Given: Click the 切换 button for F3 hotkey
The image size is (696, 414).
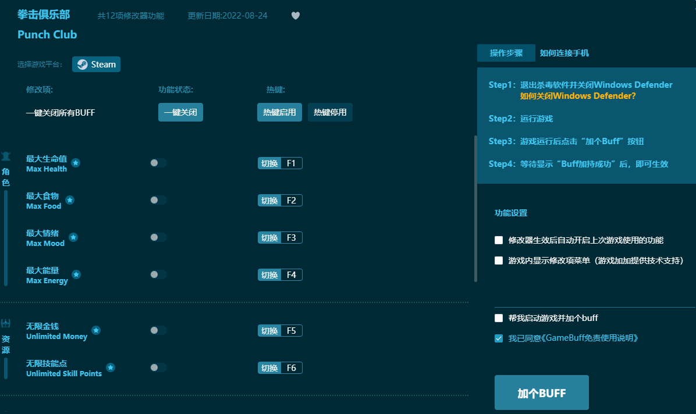Looking at the screenshot, I should (x=269, y=238).
